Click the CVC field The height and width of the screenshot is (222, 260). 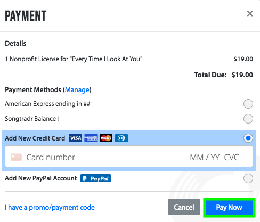point(231,158)
